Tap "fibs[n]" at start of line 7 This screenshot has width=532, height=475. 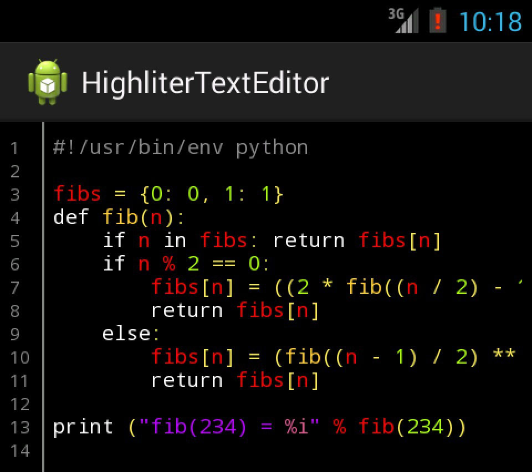[x=193, y=287]
